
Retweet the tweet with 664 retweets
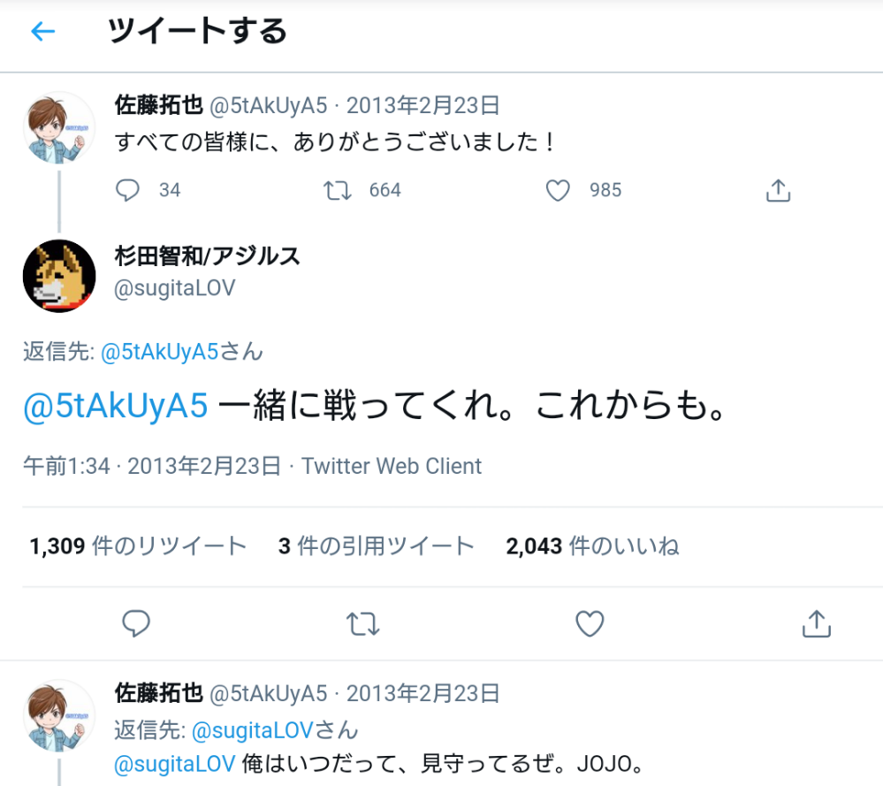338,190
